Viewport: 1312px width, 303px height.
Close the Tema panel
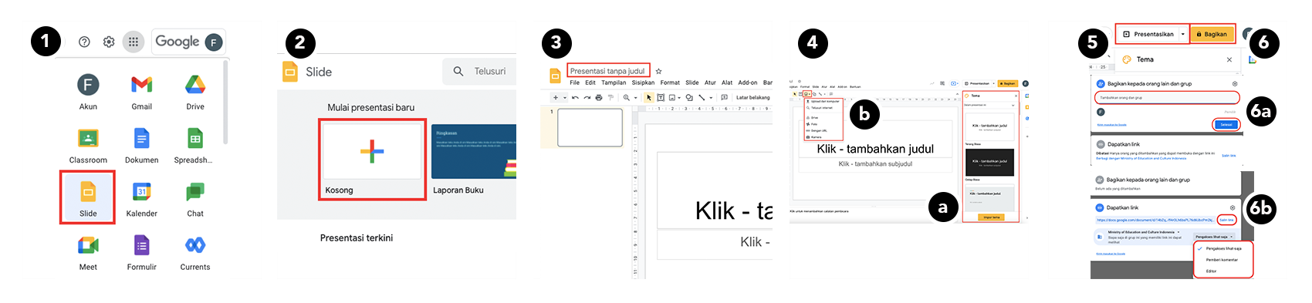pos(1229,59)
